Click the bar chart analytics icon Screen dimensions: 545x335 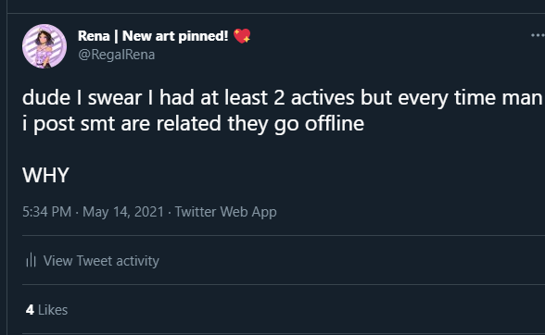coord(31,260)
